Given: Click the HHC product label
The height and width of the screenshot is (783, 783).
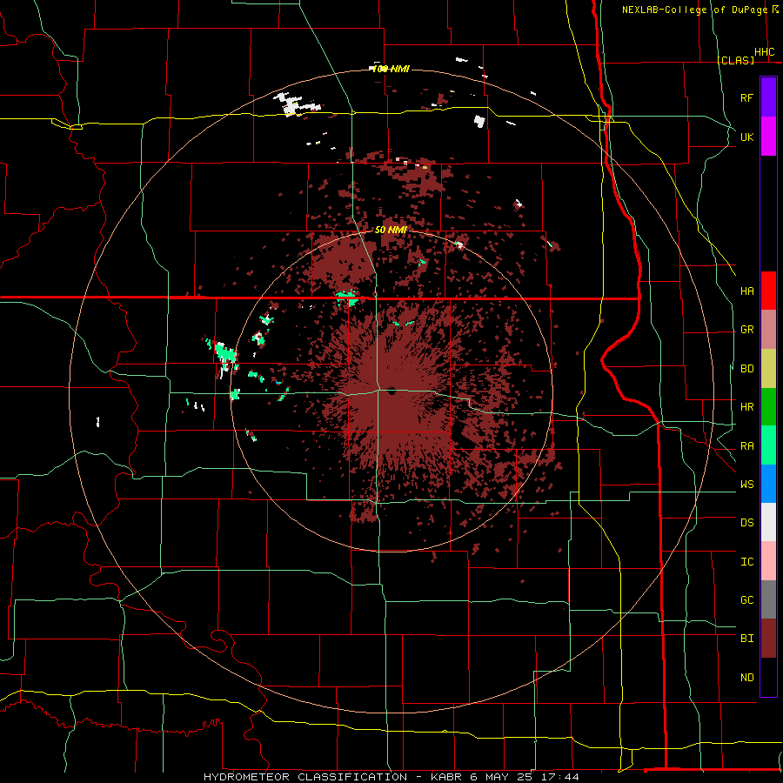Looking at the screenshot, I should [764, 52].
